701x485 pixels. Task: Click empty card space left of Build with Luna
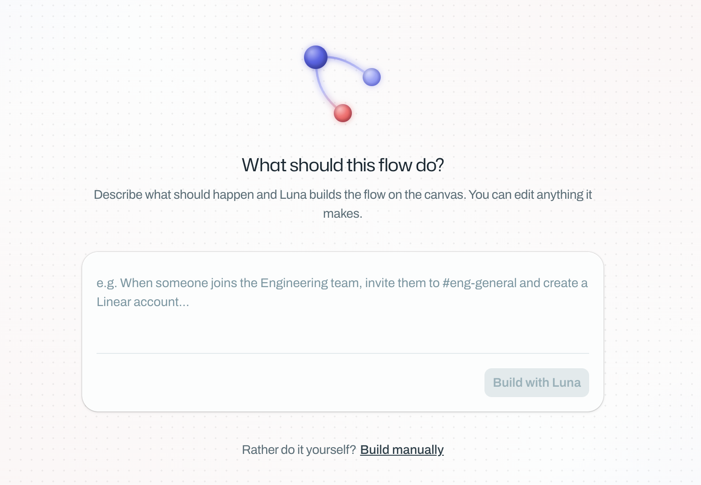click(x=289, y=383)
